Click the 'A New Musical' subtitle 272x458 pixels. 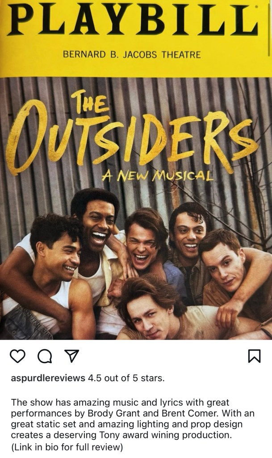coord(157,175)
